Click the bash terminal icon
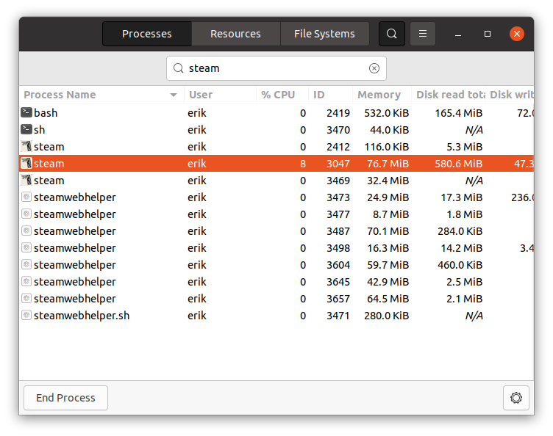 coord(26,112)
